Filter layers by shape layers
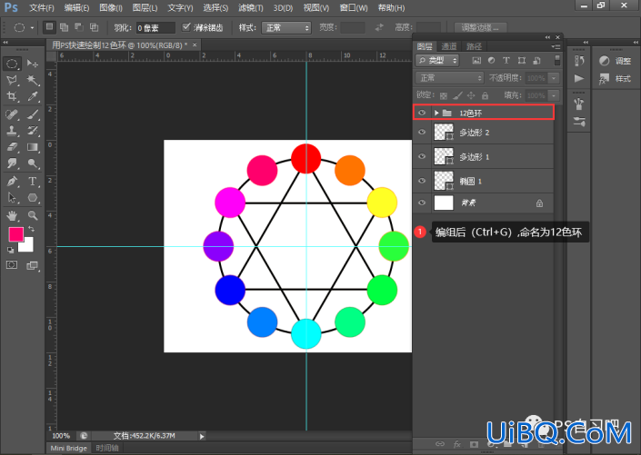The image size is (641, 455). click(x=522, y=61)
